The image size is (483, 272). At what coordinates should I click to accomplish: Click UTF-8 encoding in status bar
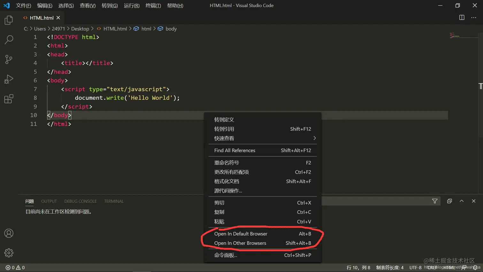pos(415,268)
